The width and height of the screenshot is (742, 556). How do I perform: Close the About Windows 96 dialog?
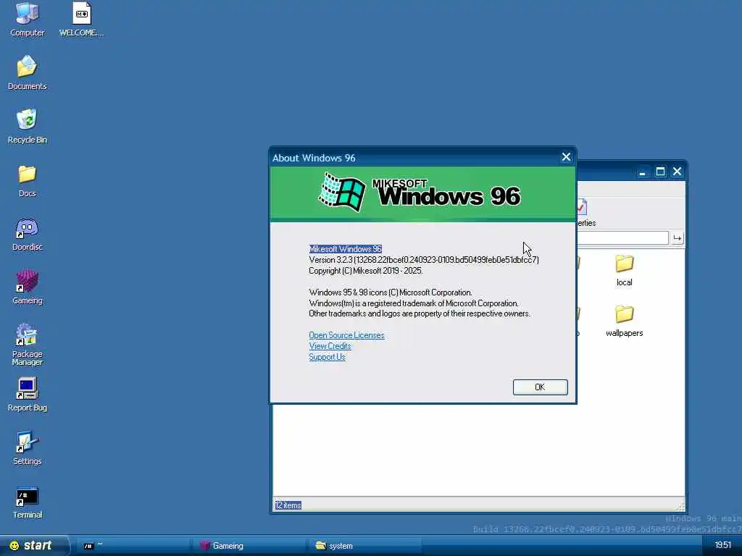pyautogui.click(x=566, y=157)
